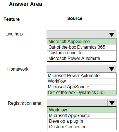Choose Workflow for Registration email

pyautogui.click(x=82, y=110)
